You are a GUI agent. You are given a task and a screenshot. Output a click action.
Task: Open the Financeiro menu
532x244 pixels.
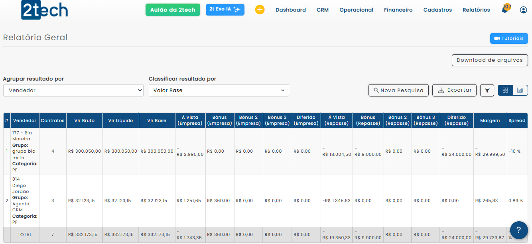click(398, 10)
